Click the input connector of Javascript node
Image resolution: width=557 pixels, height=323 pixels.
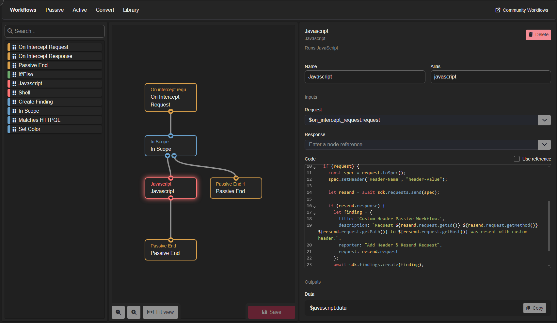171,178
